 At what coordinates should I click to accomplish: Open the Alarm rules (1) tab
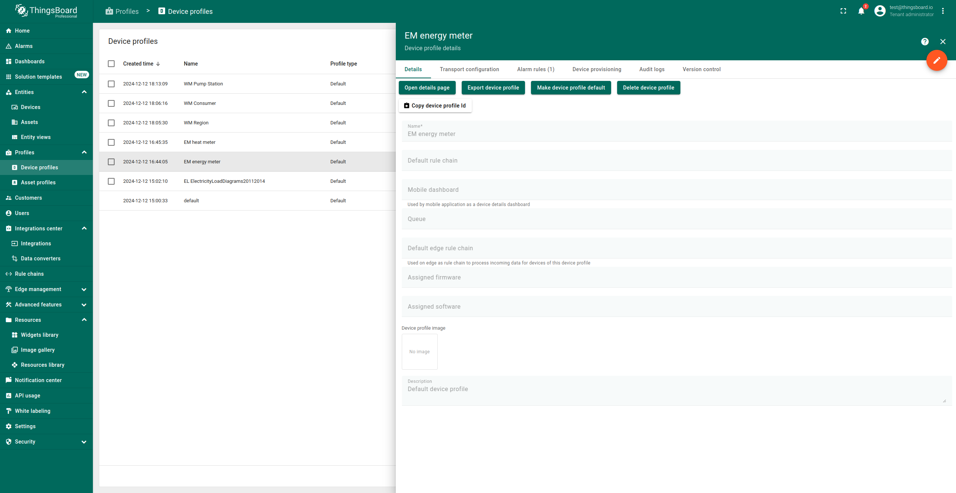point(535,69)
